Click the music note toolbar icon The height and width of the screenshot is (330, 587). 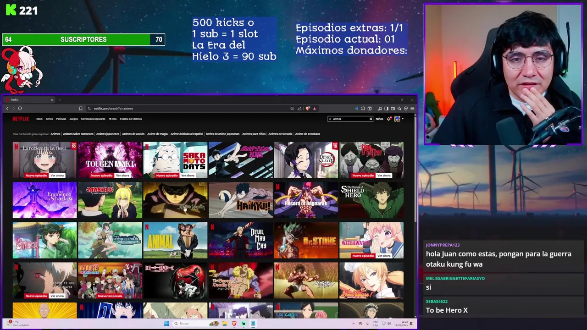pos(380,109)
